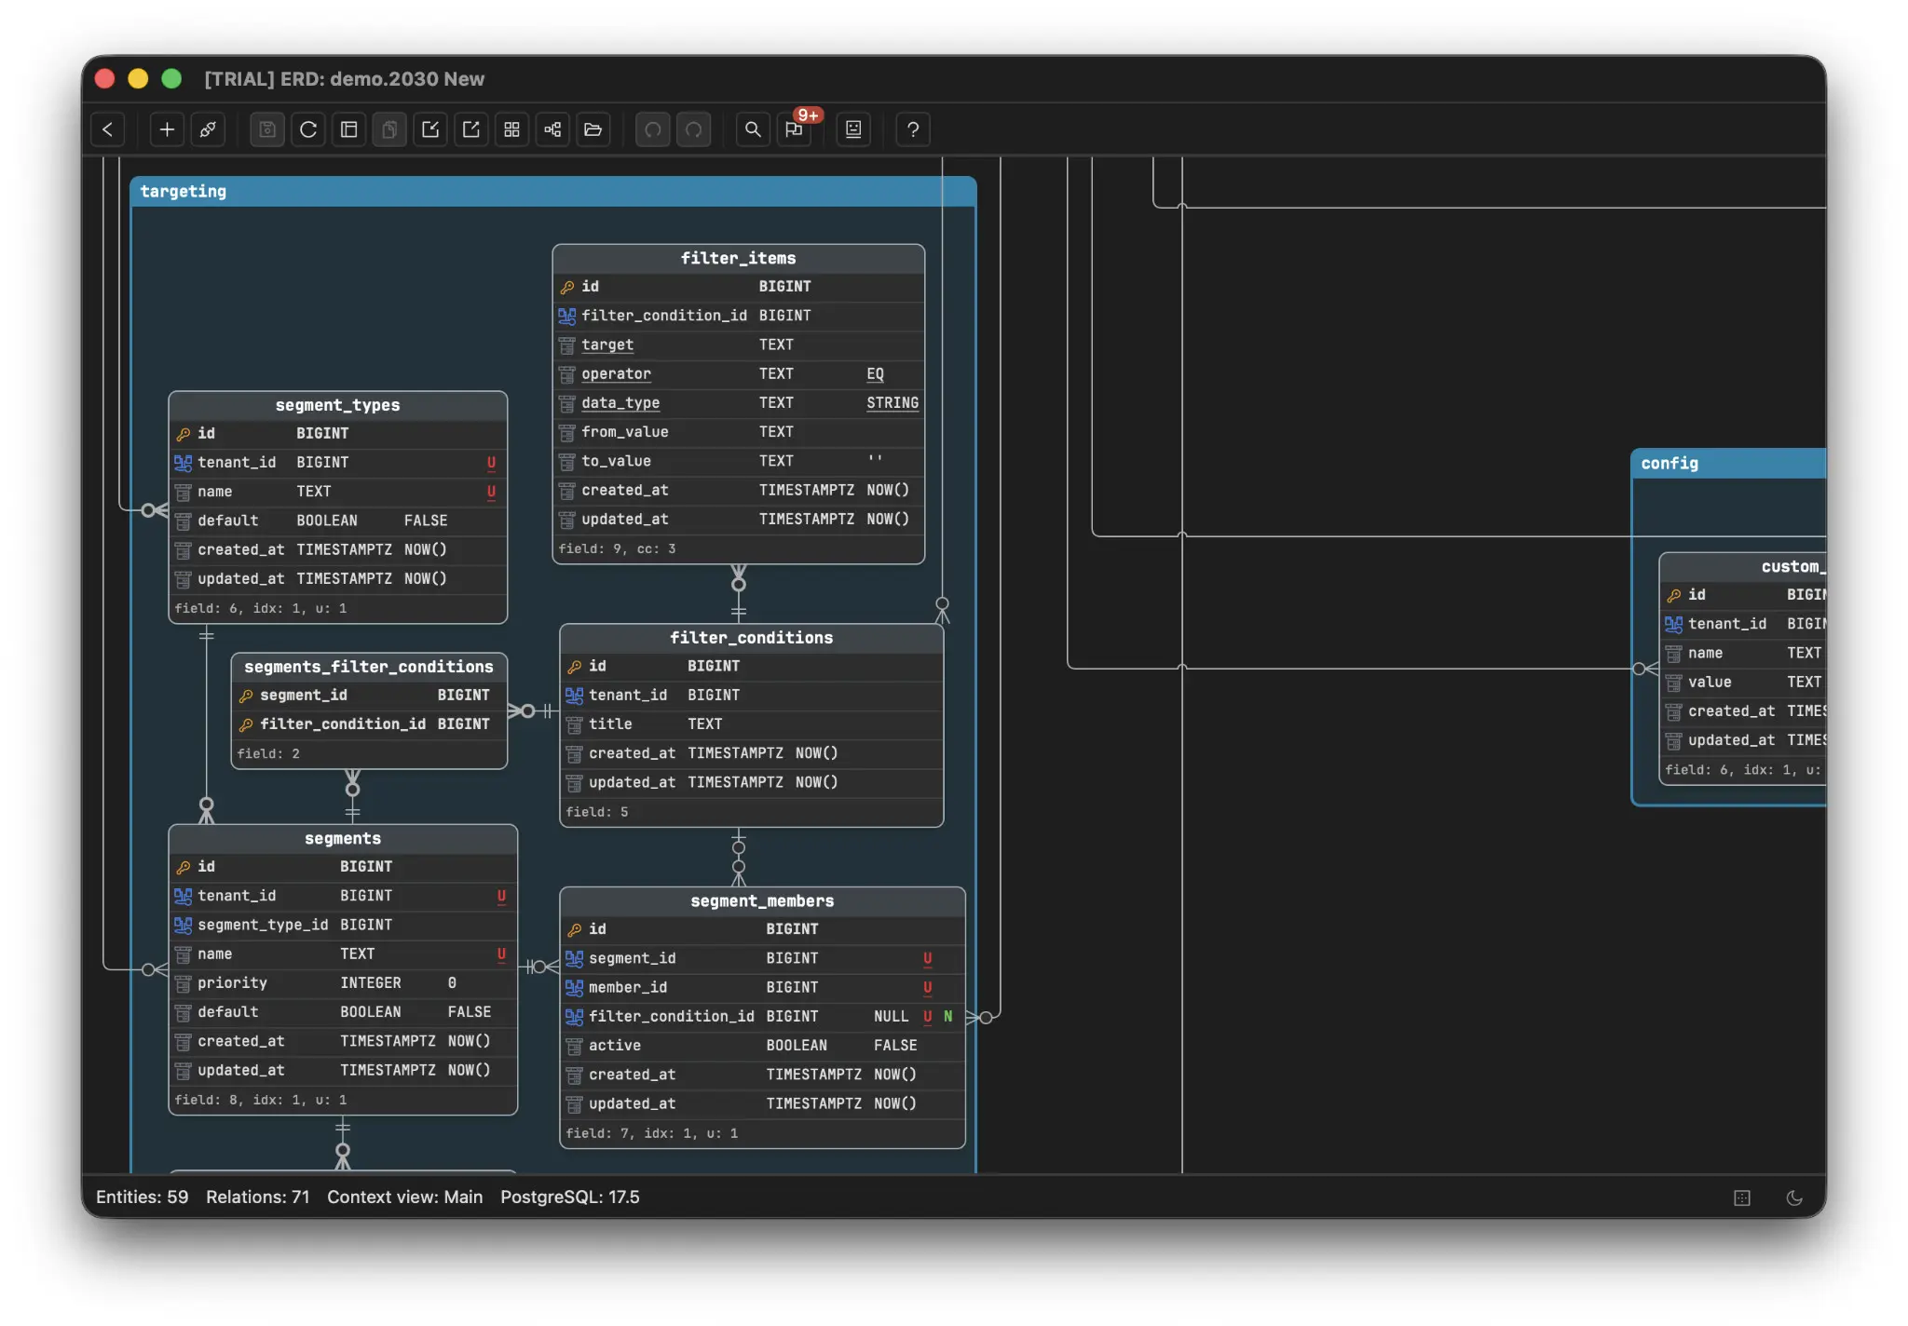
Task: Click default column in segment_types table
Action: click(338, 521)
